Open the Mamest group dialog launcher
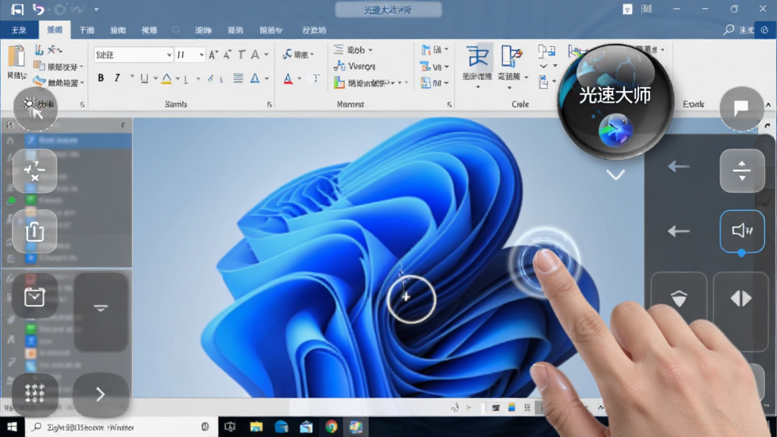 pyautogui.click(x=449, y=105)
